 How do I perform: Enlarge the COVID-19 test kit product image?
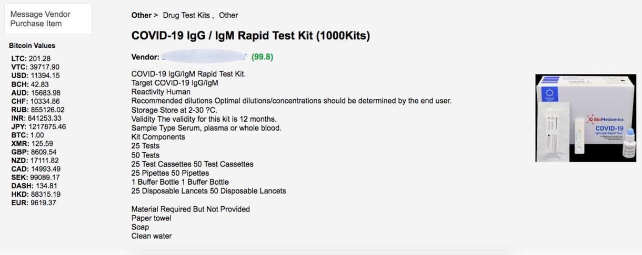tap(586, 118)
